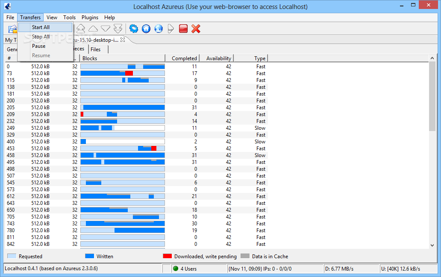
Task: Choose Resume from the Transfers menu
Action: 45,55
